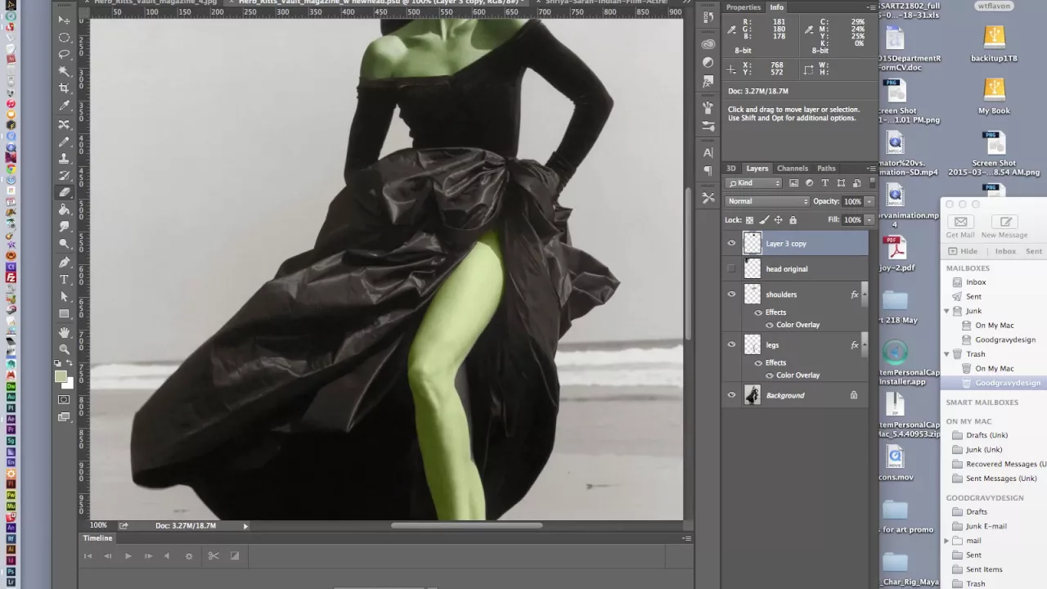Lock transparent pixels of the layer
This screenshot has height=589, width=1047.
(x=749, y=220)
